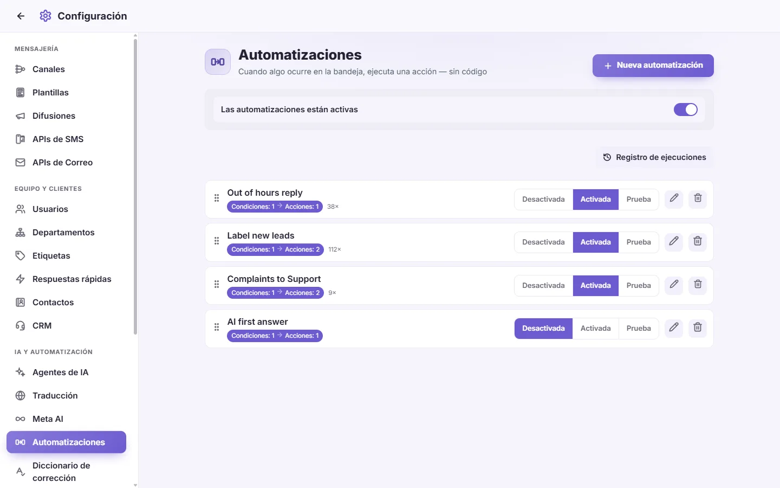Set Label new leads to Desactivada
Viewport: 780px width, 488px height.
(543, 242)
